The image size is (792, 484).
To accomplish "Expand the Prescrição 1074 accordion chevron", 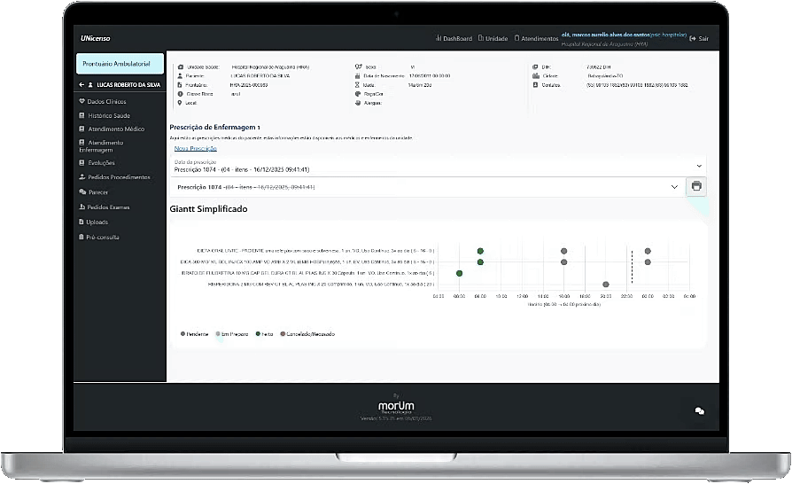I will tap(674, 187).
